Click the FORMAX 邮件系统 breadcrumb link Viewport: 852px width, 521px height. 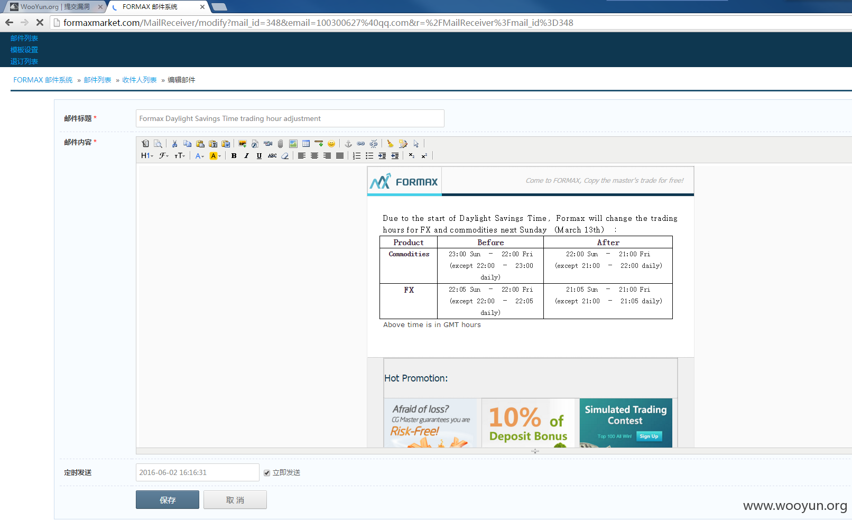43,80
